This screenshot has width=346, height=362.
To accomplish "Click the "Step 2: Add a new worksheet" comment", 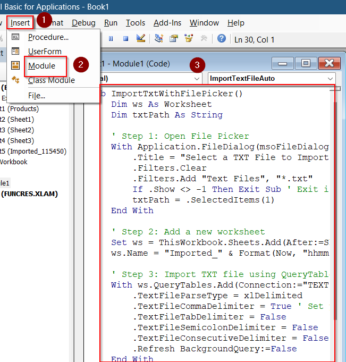I will (188, 232).
